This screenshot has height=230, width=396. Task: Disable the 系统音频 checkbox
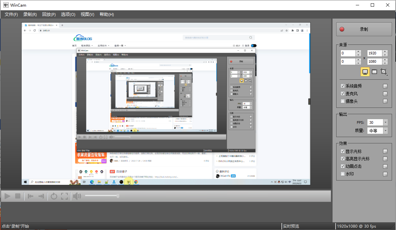343,86
